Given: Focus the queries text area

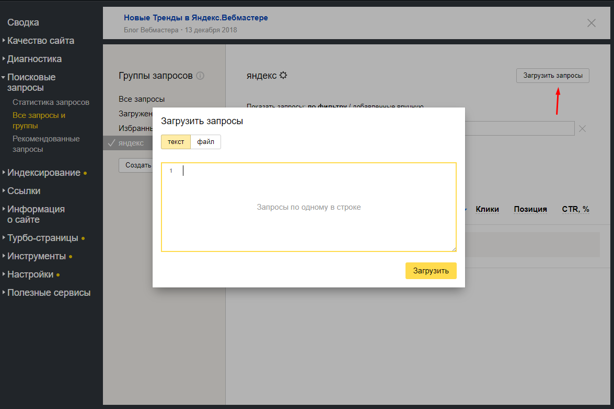Looking at the screenshot, I should 308,207.
